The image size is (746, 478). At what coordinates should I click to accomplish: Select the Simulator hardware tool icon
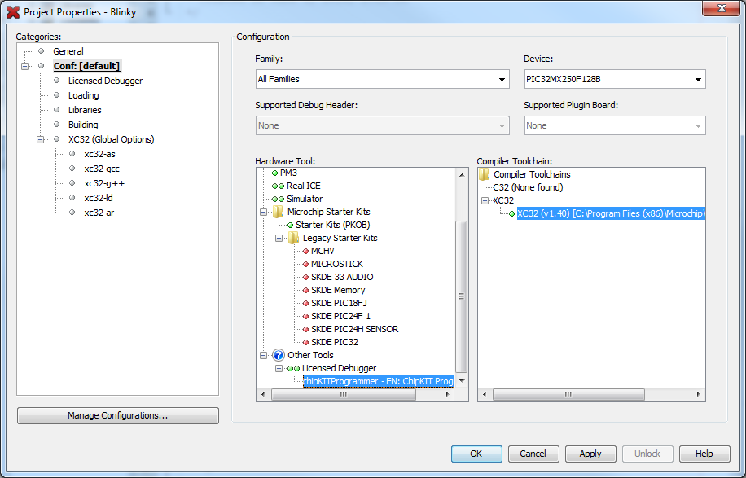280,198
